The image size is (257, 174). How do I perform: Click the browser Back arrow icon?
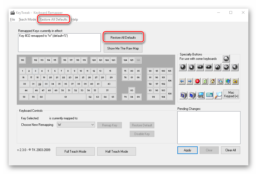click(x=182, y=81)
